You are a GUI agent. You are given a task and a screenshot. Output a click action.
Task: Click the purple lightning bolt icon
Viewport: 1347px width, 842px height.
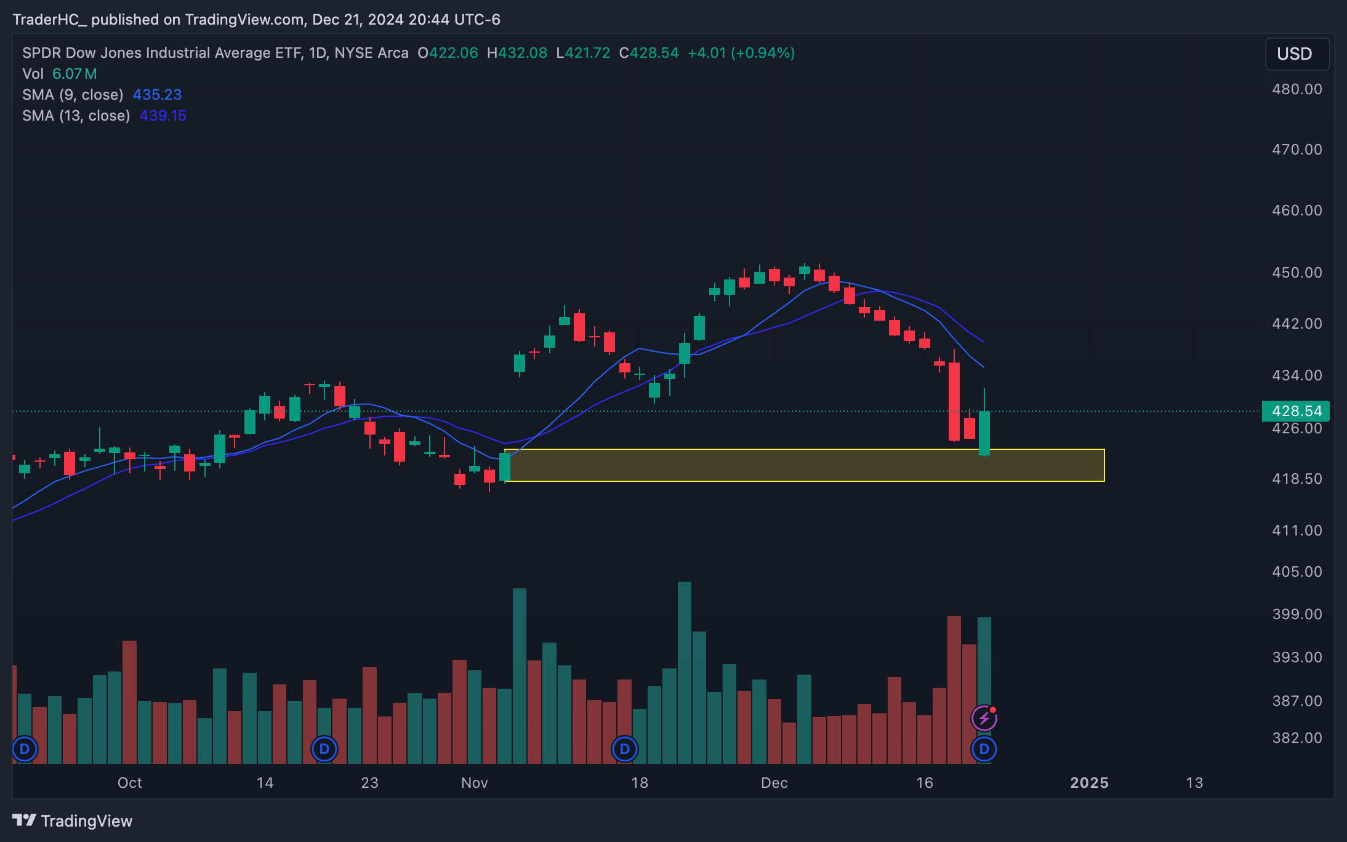pyautogui.click(x=984, y=718)
